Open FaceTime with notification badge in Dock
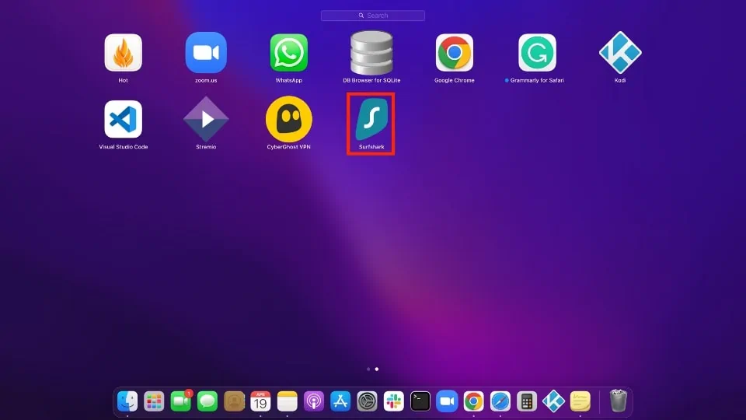The image size is (746, 420). coord(181,401)
